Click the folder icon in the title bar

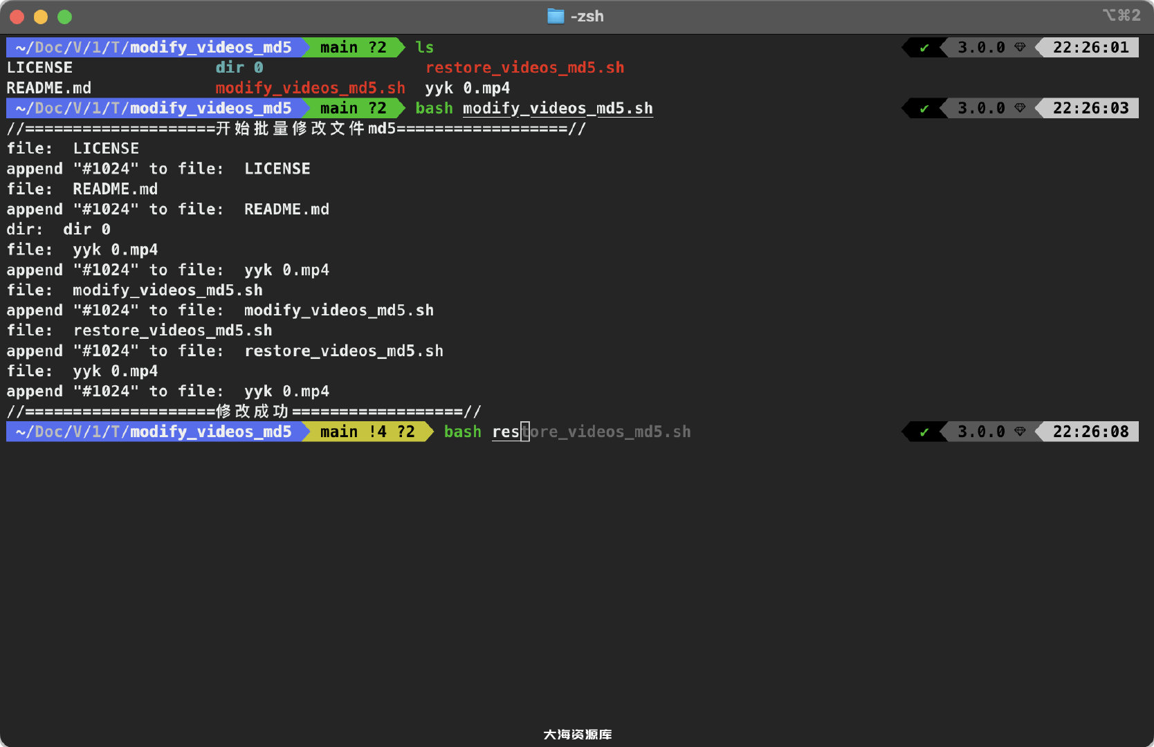click(556, 16)
